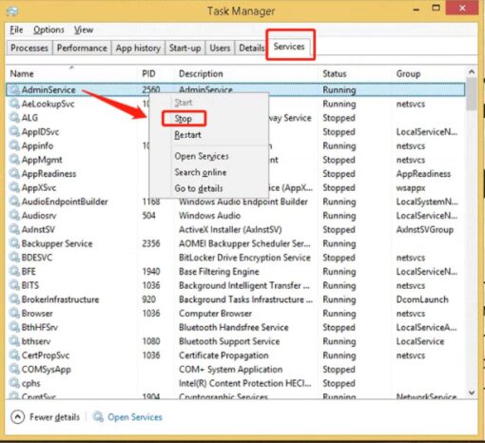
Task: Click the gear icon next to COMSysApp
Action: 14,369
